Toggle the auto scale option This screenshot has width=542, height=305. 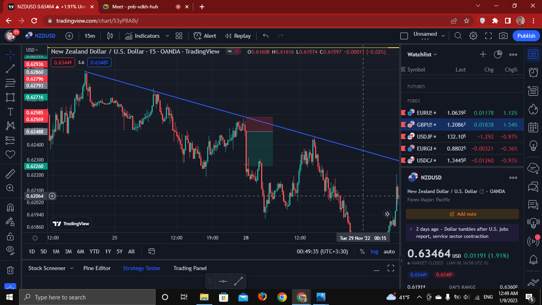point(389,251)
